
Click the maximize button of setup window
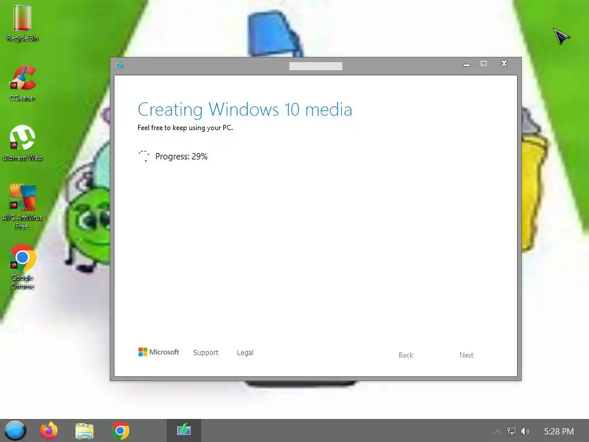pyautogui.click(x=484, y=63)
